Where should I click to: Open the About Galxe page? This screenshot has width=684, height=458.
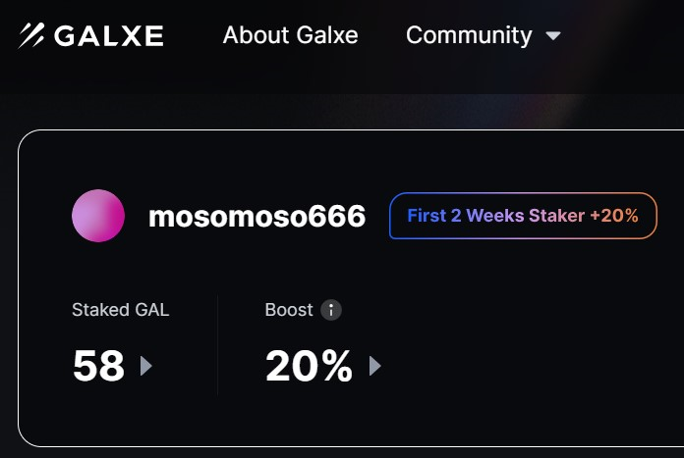coord(291,35)
